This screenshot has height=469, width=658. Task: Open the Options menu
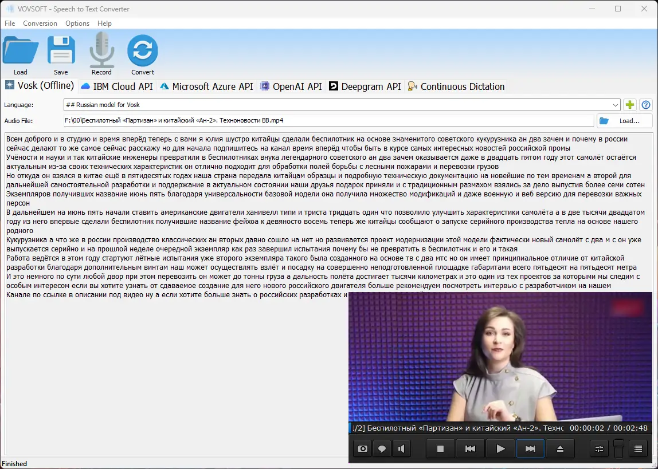pos(77,23)
